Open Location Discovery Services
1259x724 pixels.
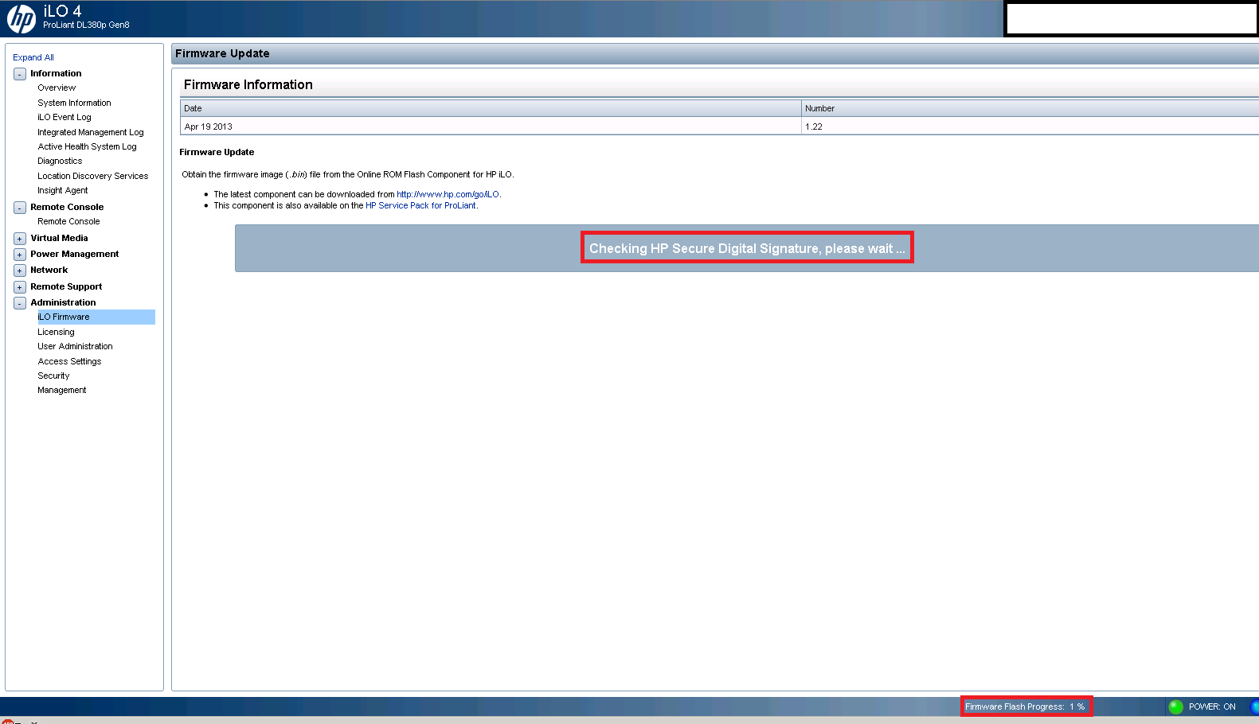(92, 176)
